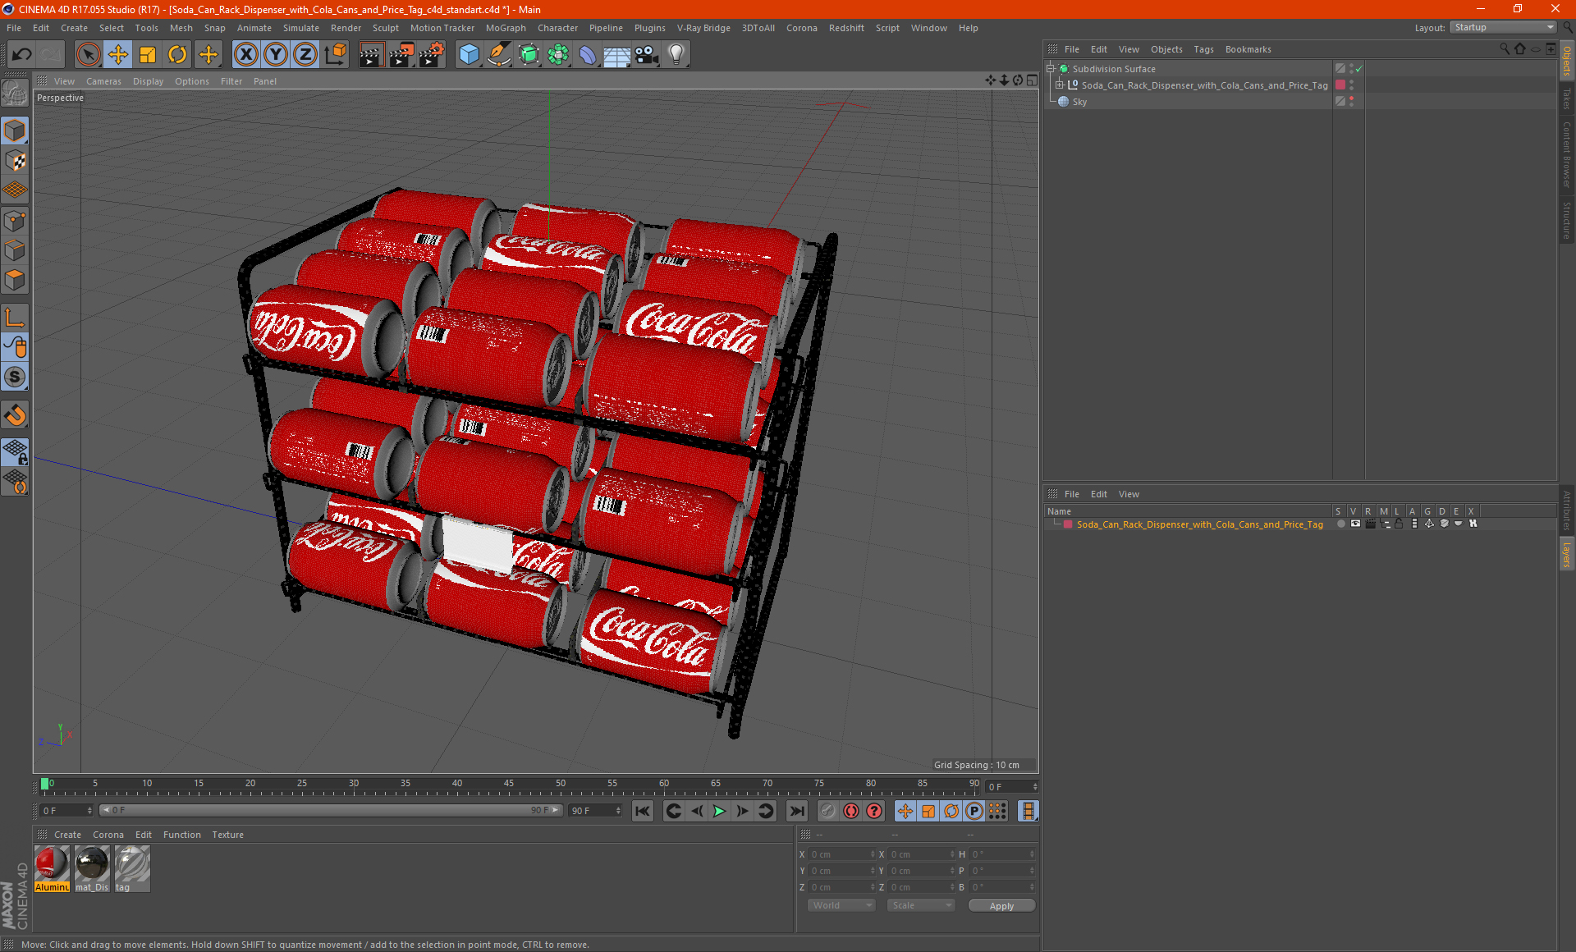Open the Mesh menu
Screen dimensions: 1576x952
tap(181, 28)
